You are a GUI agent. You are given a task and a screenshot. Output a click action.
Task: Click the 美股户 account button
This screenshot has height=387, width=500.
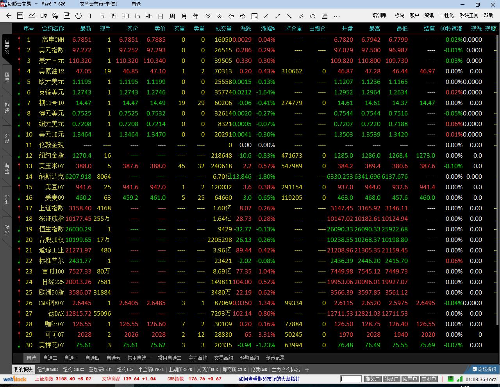[x=429, y=379]
